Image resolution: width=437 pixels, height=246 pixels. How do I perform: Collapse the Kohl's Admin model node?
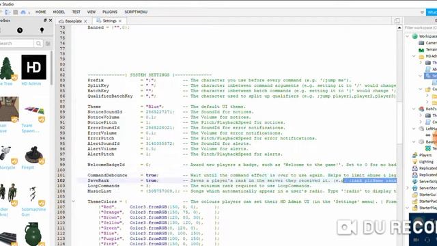pyautogui.click(x=414, y=109)
